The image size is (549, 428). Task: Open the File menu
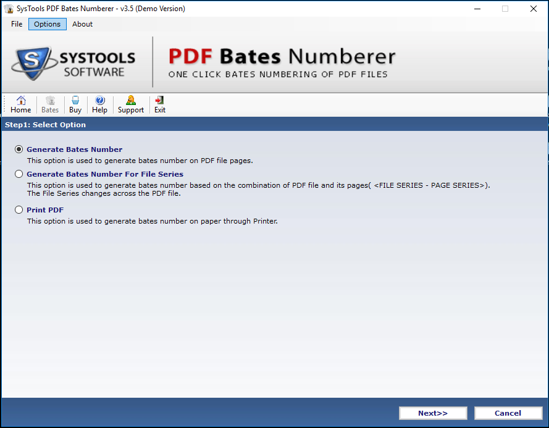coord(17,24)
